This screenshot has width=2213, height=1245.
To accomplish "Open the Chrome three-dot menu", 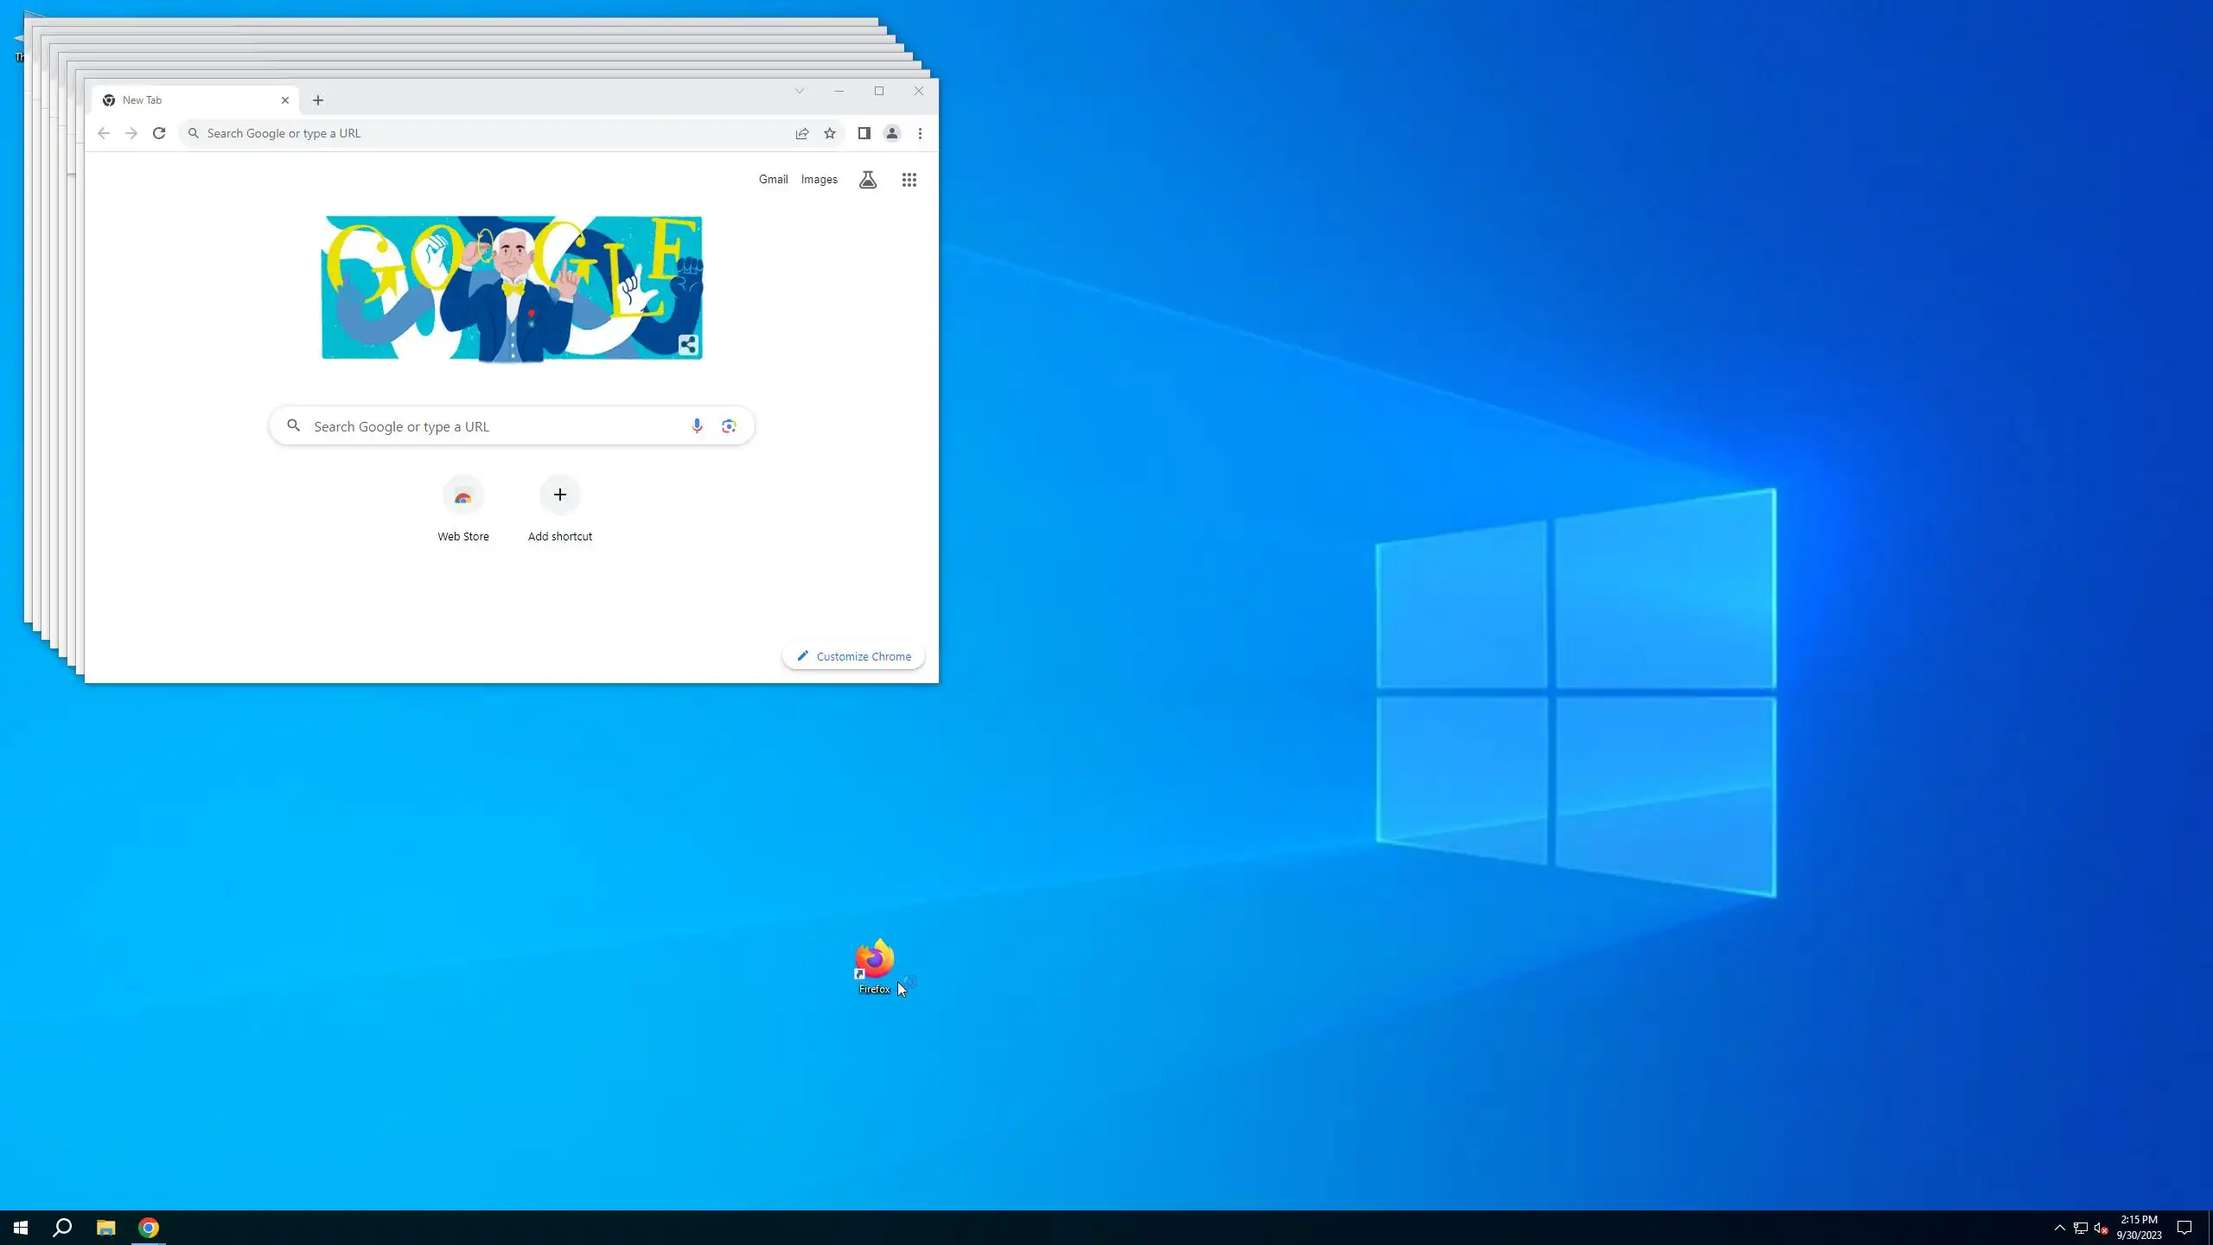I will [x=920, y=133].
